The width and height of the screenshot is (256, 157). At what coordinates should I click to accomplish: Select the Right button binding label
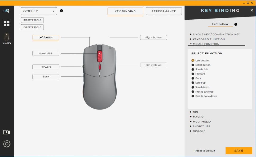click(x=153, y=37)
